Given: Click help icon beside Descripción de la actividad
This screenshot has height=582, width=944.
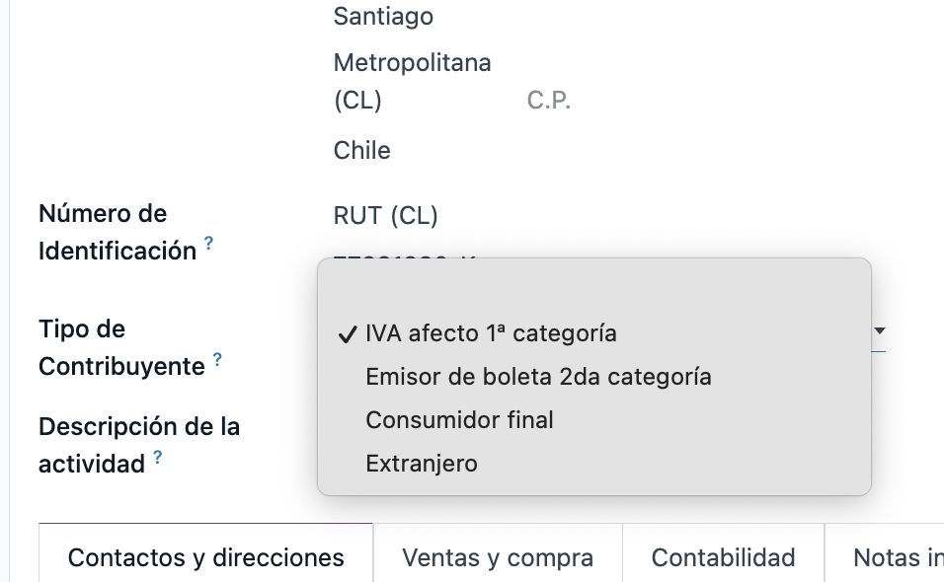Looking at the screenshot, I should [158, 458].
